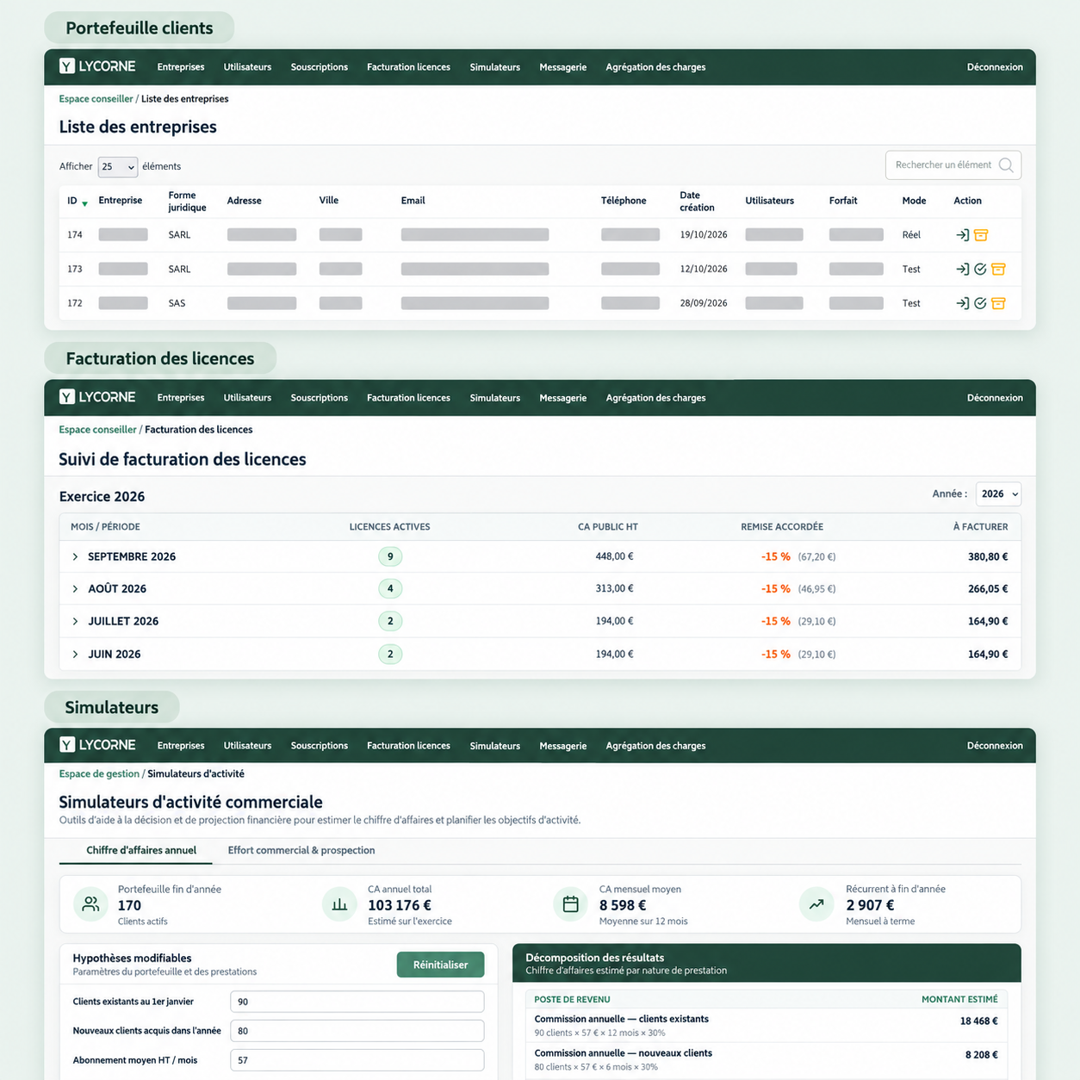Click the date 28/09/2026

704,303
